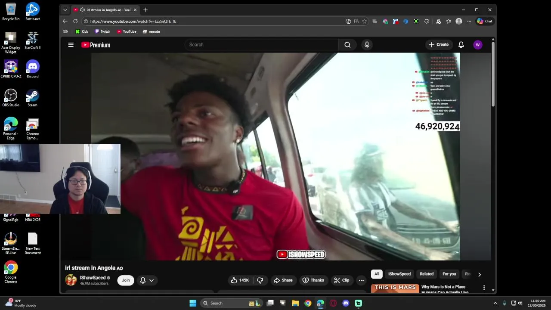Open the tab search dropdown chevron
The height and width of the screenshot is (310, 551).
pos(65,9)
